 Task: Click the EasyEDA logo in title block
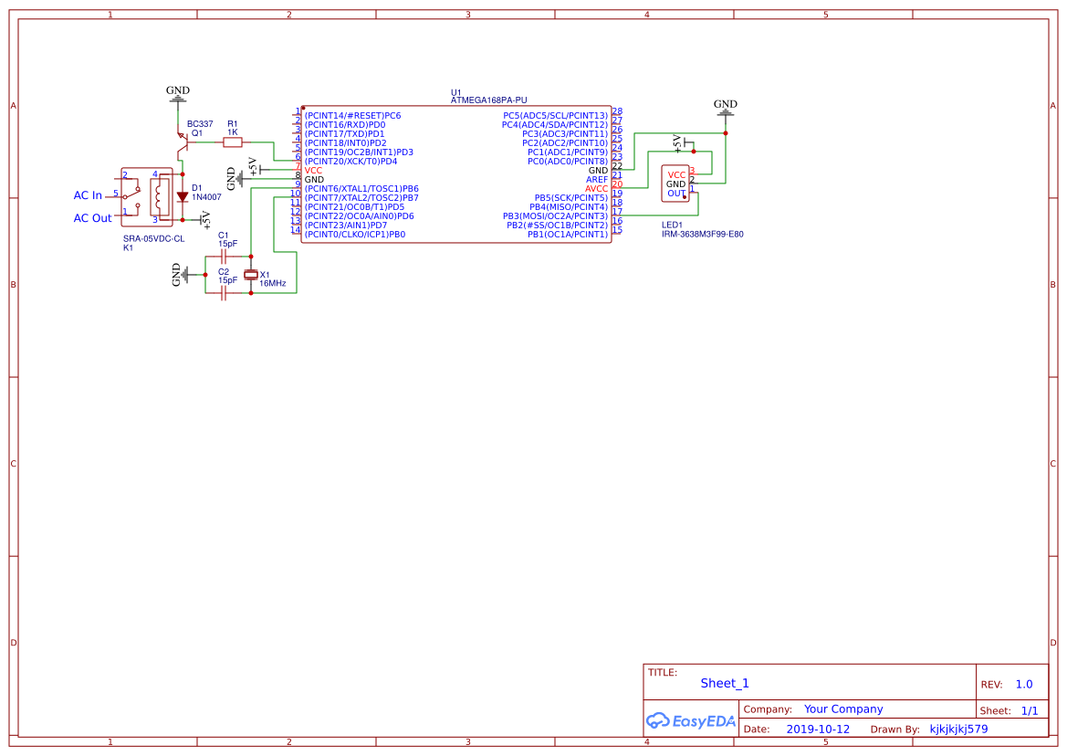[691, 720]
